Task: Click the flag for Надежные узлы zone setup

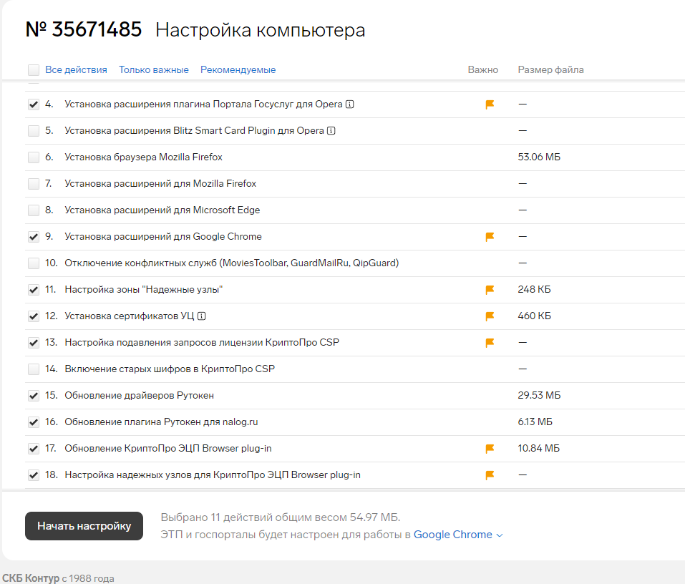Action: [489, 289]
